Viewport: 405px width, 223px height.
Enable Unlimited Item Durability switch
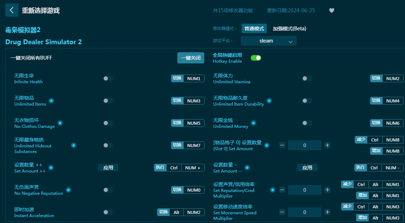(307, 101)
